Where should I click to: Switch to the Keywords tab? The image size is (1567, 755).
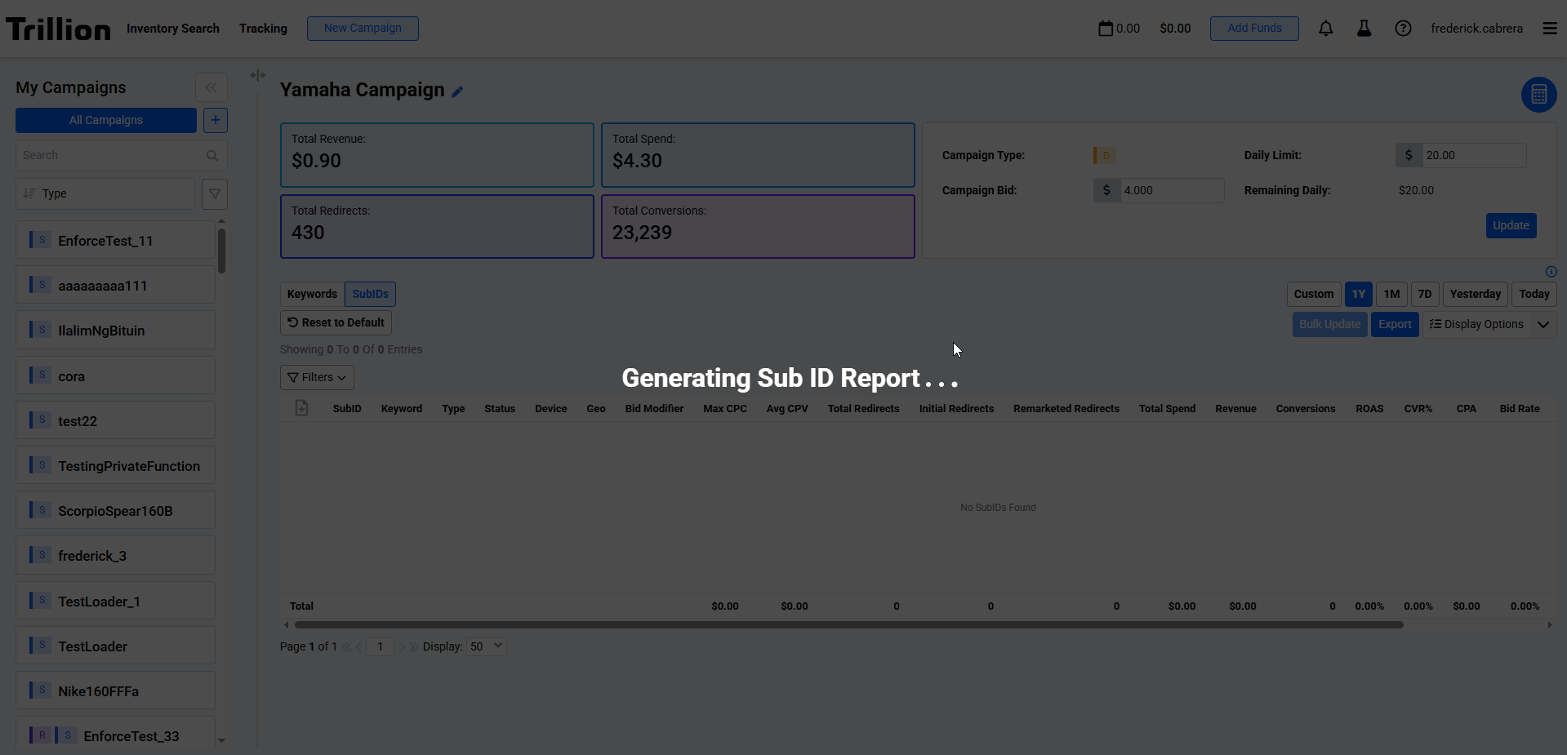click(312, 294)
